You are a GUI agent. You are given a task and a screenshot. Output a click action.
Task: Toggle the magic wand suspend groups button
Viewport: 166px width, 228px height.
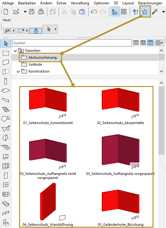point(36,31)
